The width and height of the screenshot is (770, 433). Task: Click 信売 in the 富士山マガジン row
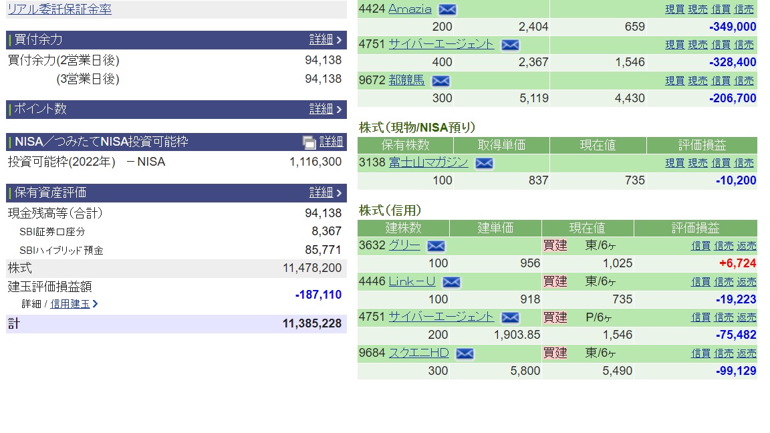point(744,163)
